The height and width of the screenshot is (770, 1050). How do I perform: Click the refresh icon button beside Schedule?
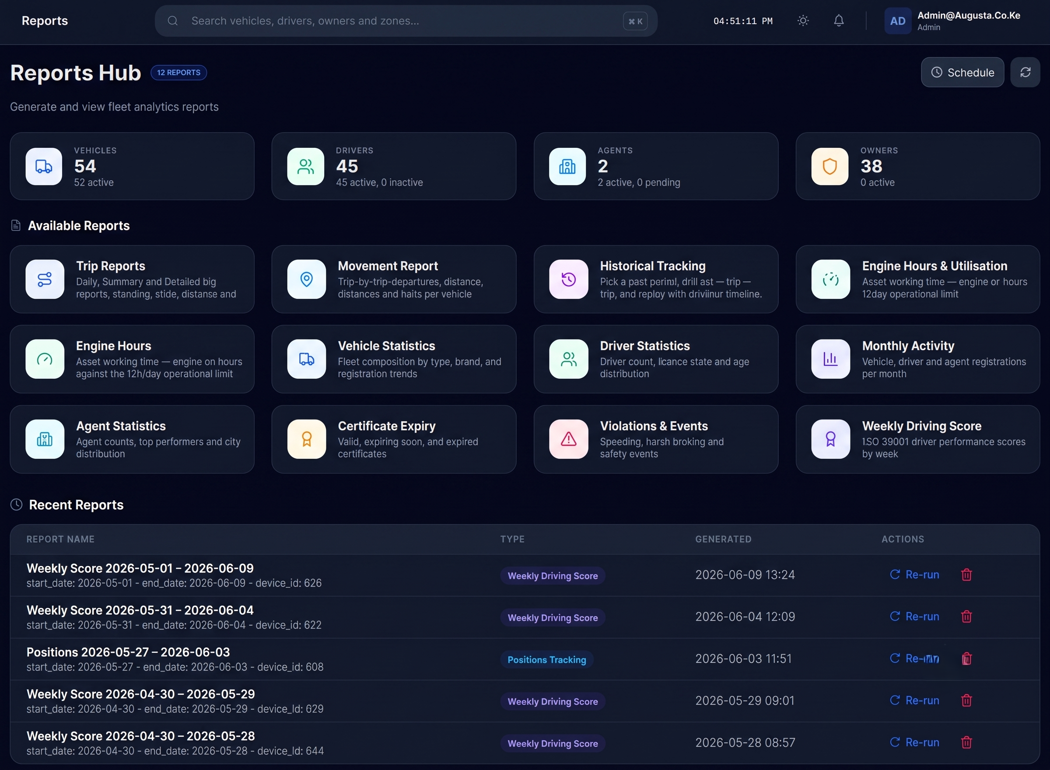1025,72
